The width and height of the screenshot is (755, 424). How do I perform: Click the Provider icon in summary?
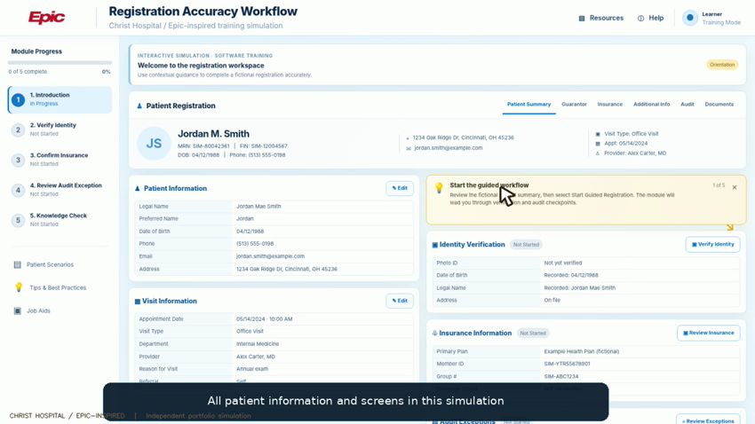point(598,153)
